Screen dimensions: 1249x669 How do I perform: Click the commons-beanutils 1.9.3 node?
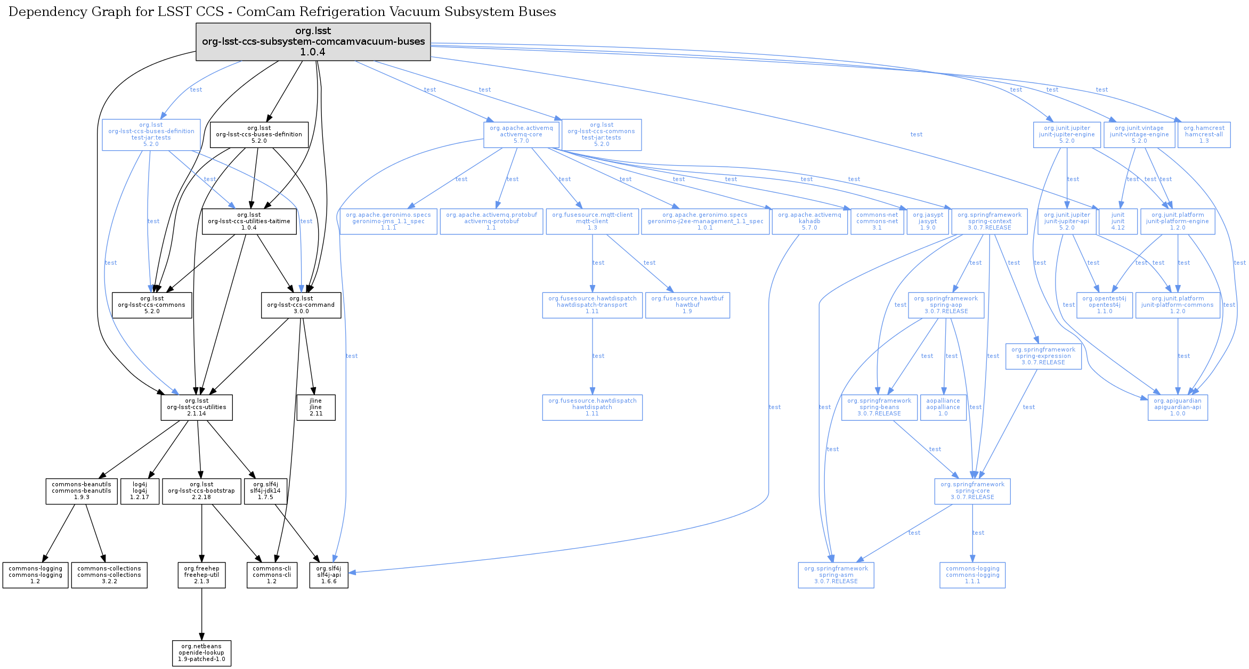[x=82, y=491]
